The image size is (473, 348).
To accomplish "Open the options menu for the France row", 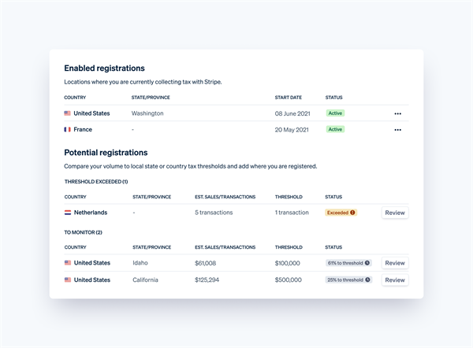I will click(397, 130).
